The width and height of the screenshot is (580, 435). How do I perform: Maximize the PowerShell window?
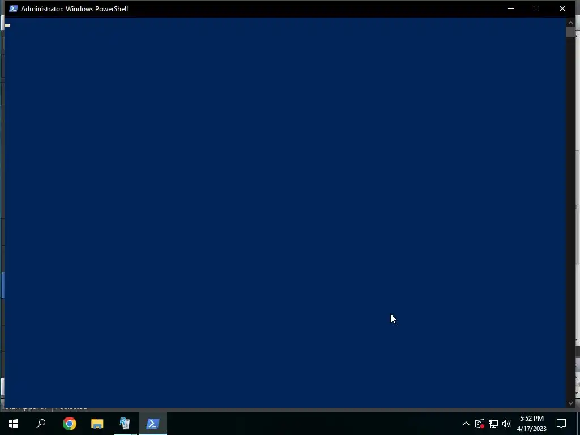pyautogui.click(x=536, y=8)
